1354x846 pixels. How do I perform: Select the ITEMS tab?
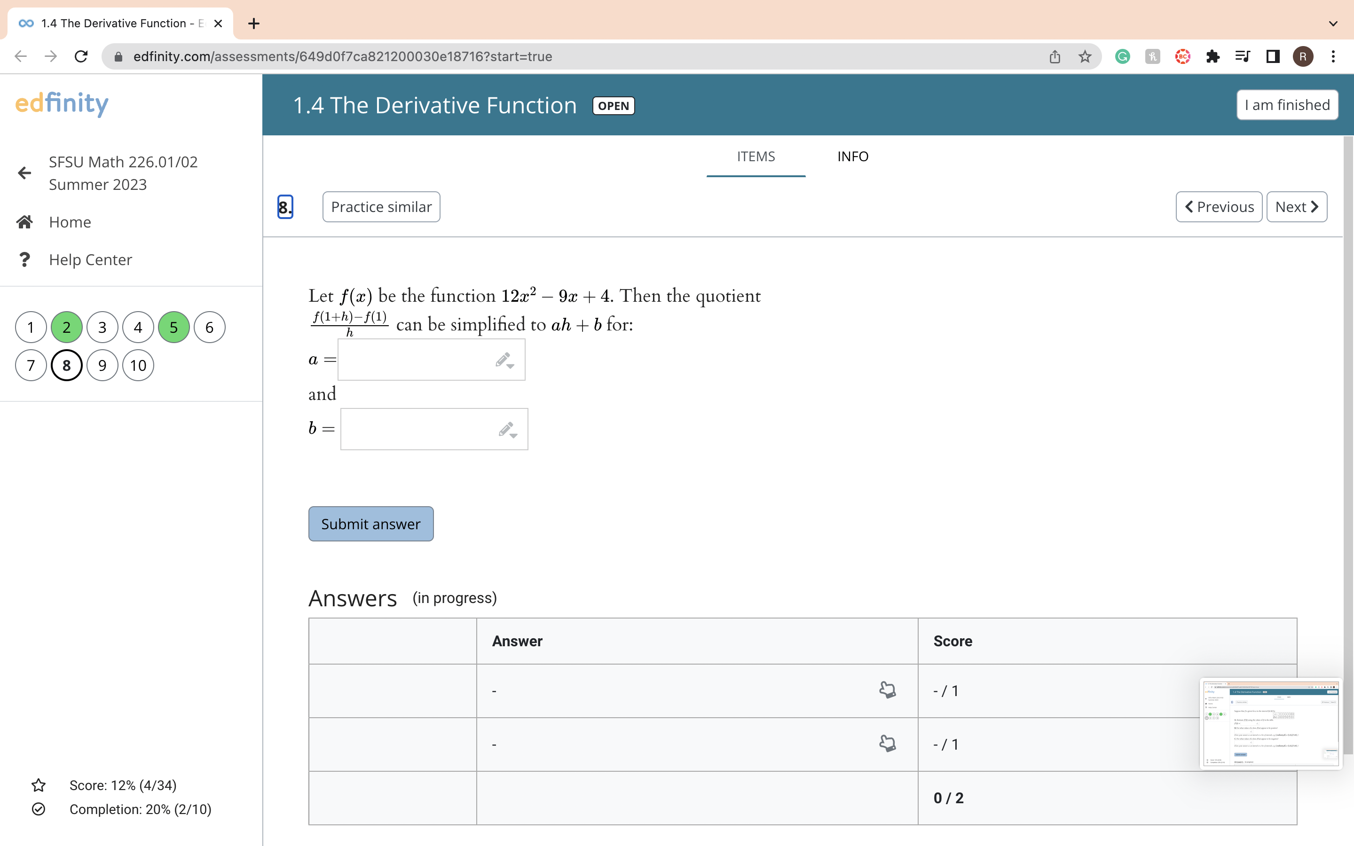[x=756, y=157]
